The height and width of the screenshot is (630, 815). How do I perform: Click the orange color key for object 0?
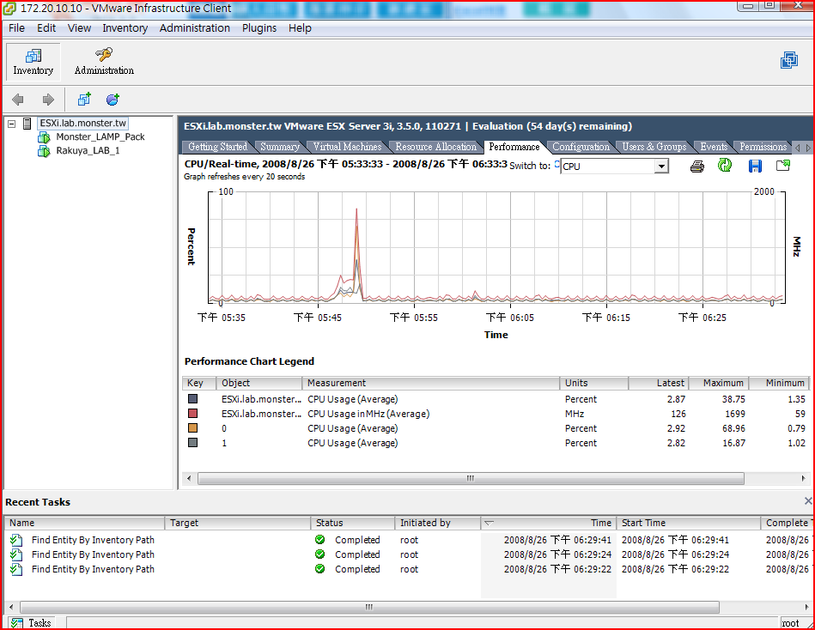coord(193,428)
